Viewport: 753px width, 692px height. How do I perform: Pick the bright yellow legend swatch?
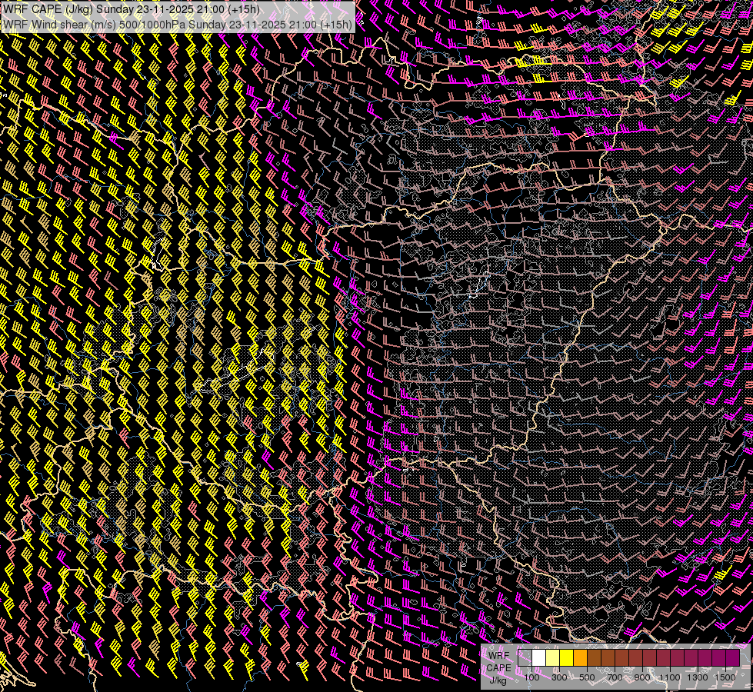click(566, 658)
